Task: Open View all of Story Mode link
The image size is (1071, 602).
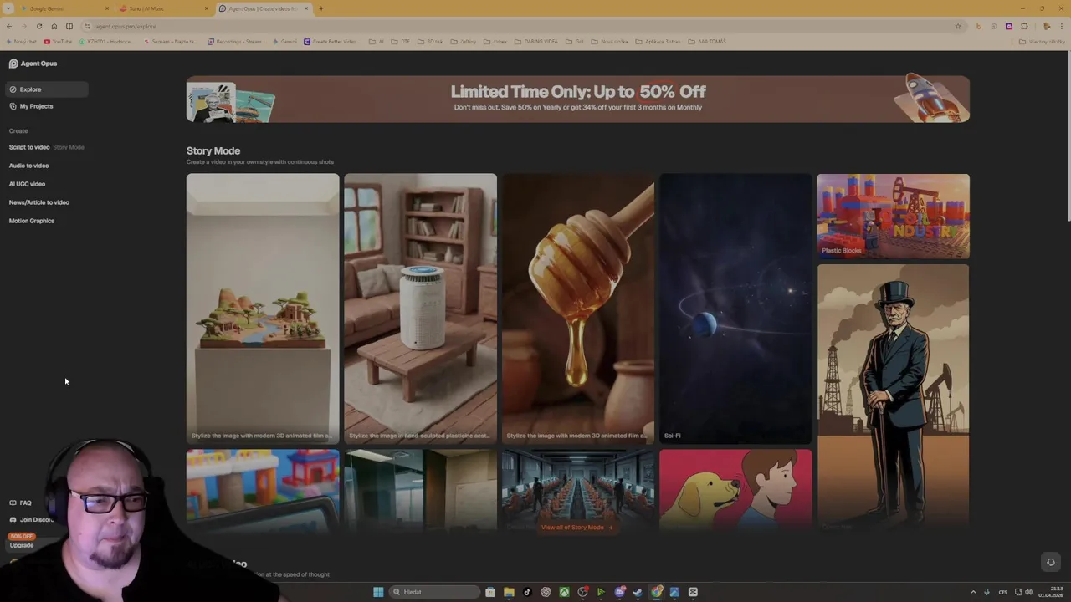Action: 576,528
